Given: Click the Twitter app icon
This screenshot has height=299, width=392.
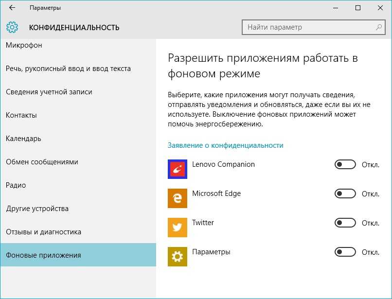Looking at the screenshot, I should click(177, 227).
